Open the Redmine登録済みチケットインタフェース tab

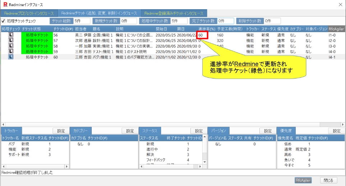pyautogui.click(x=174, y=13)
